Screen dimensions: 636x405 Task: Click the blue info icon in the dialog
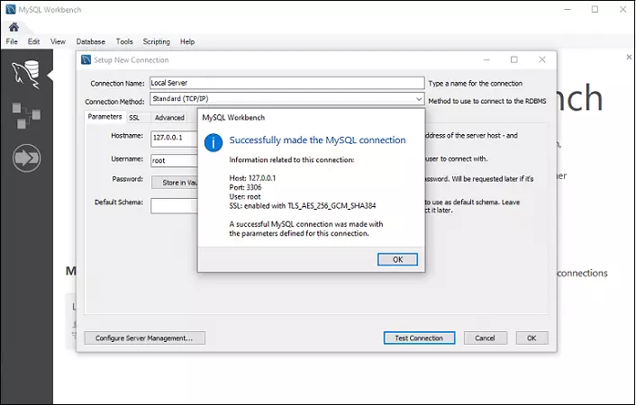(x=214, y=143)
